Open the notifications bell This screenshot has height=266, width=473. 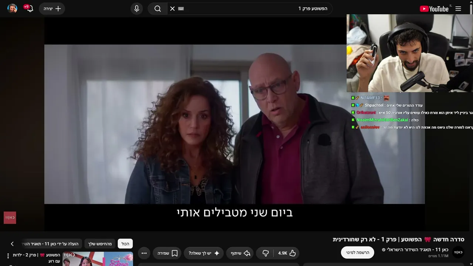29,8
